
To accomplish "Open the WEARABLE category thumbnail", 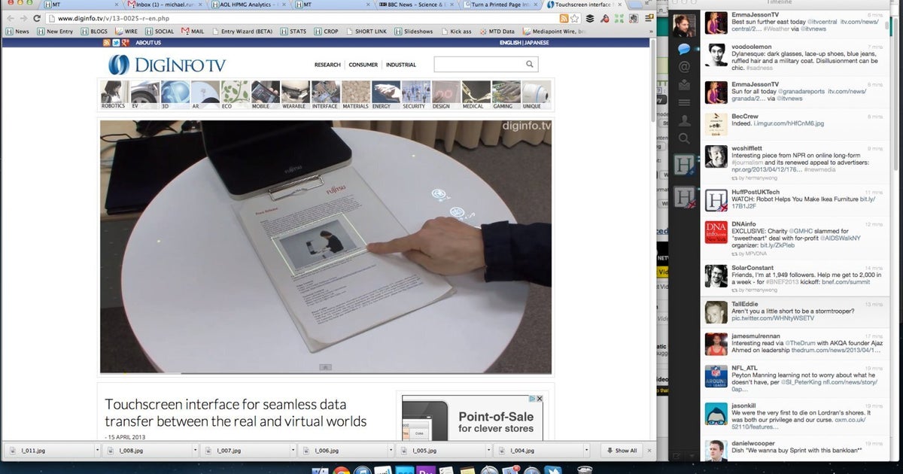I will [x=295, y=92].
